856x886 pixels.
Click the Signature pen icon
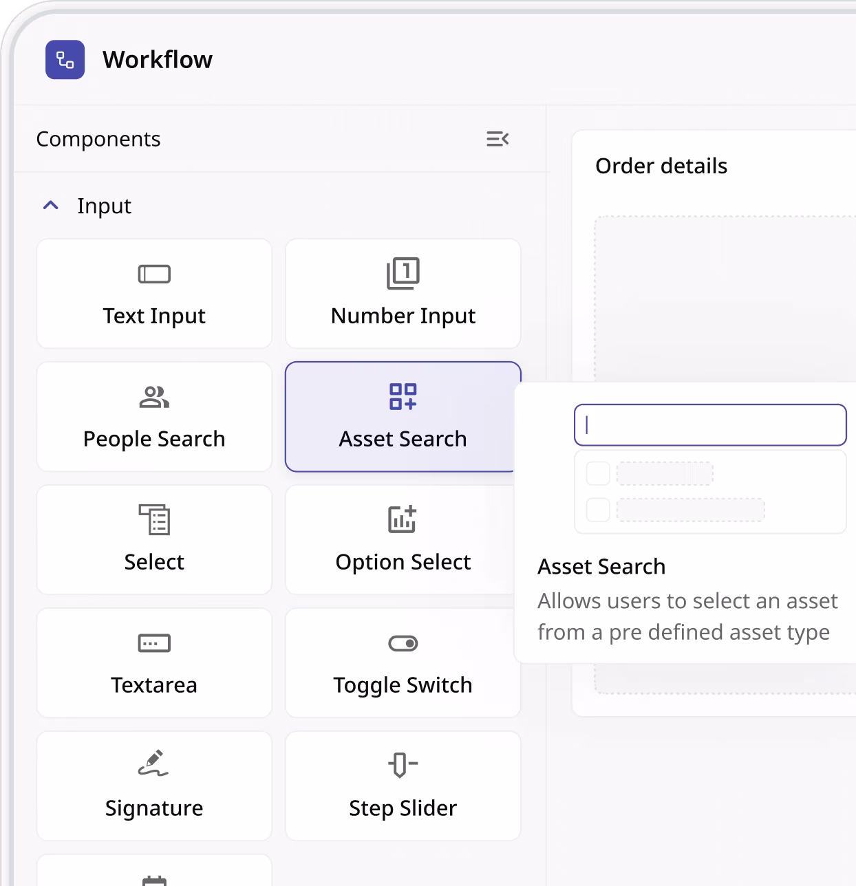click(x=153, y=763)
